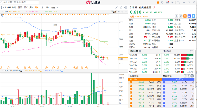Click the 10:47:45 trade row 249K
197x108 pixels.
[145, 72]
